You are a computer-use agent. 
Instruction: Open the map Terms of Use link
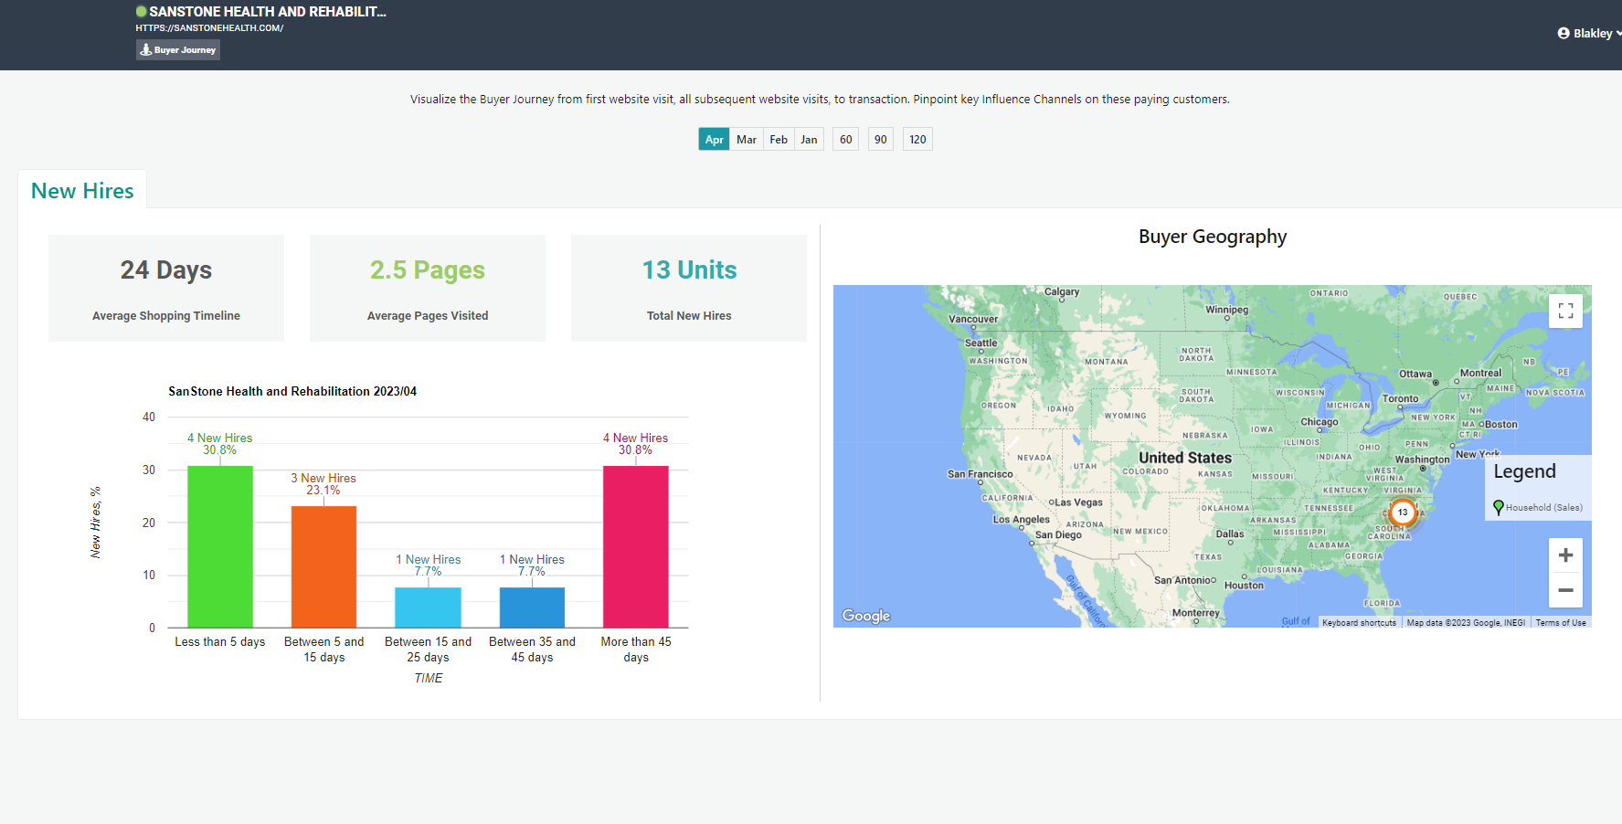[1560, 623]
